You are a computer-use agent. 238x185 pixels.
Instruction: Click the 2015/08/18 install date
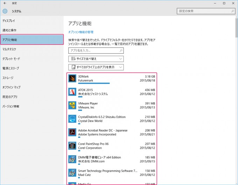point(147,81)
